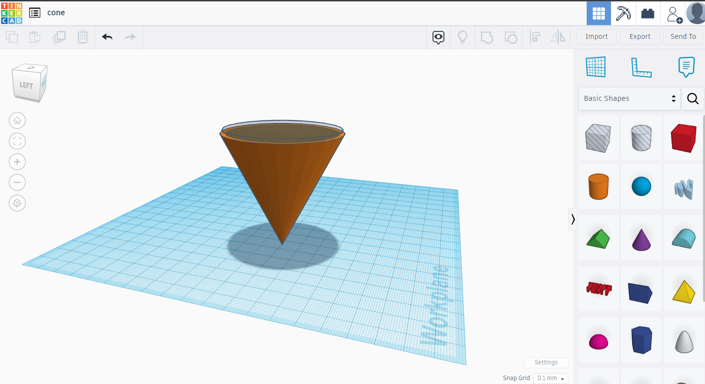Click the Delete trash icon
Image resolution: width=705 pixels, height=384 pixels.
[83, 37]
